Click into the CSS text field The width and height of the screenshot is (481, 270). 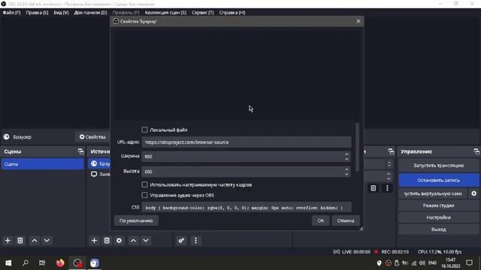[247, 207]
